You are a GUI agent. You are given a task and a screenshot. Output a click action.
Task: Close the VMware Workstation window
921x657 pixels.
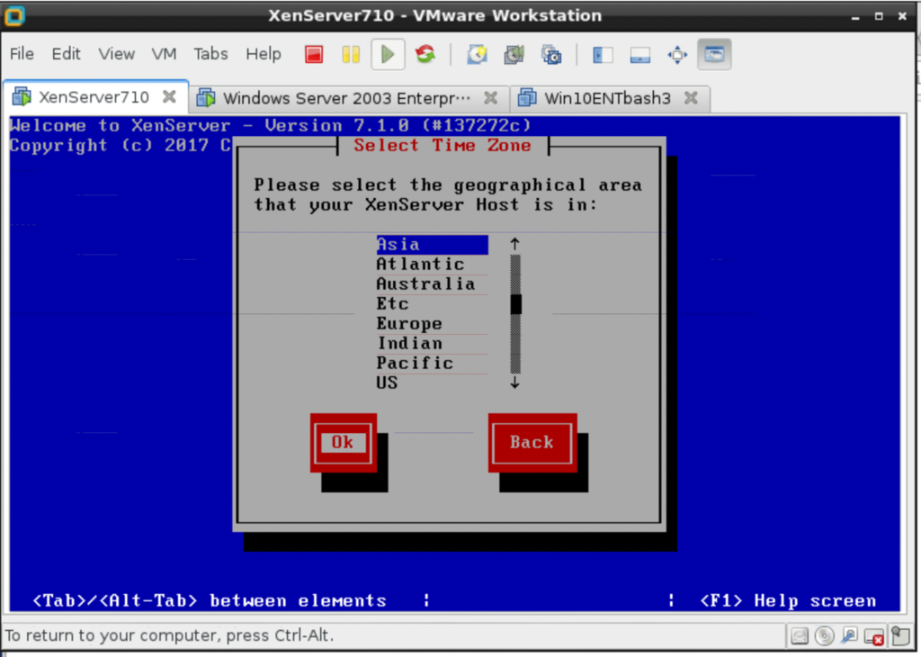[x=902, y=16]
